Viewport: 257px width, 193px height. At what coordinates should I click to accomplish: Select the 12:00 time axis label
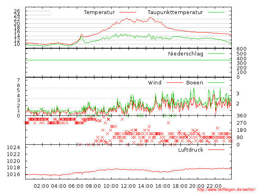(128, 186)
